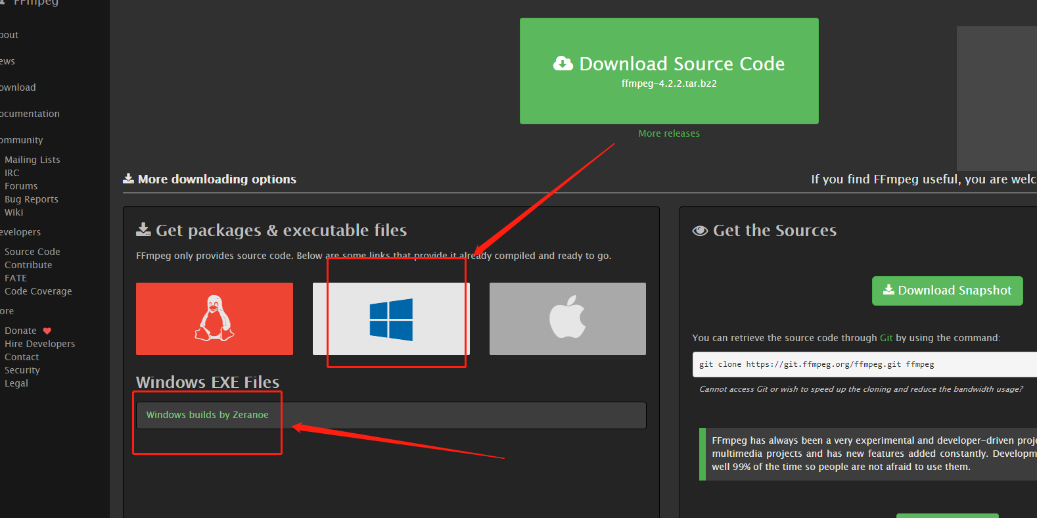Click the ffmpeg-4.2.2.tar.bz2 filename text

pos(669,83)
